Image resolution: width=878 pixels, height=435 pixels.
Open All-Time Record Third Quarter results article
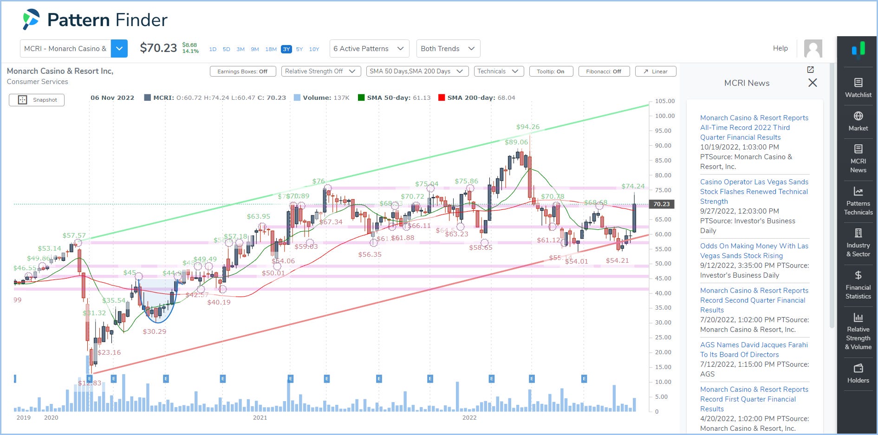coord(754,128)
